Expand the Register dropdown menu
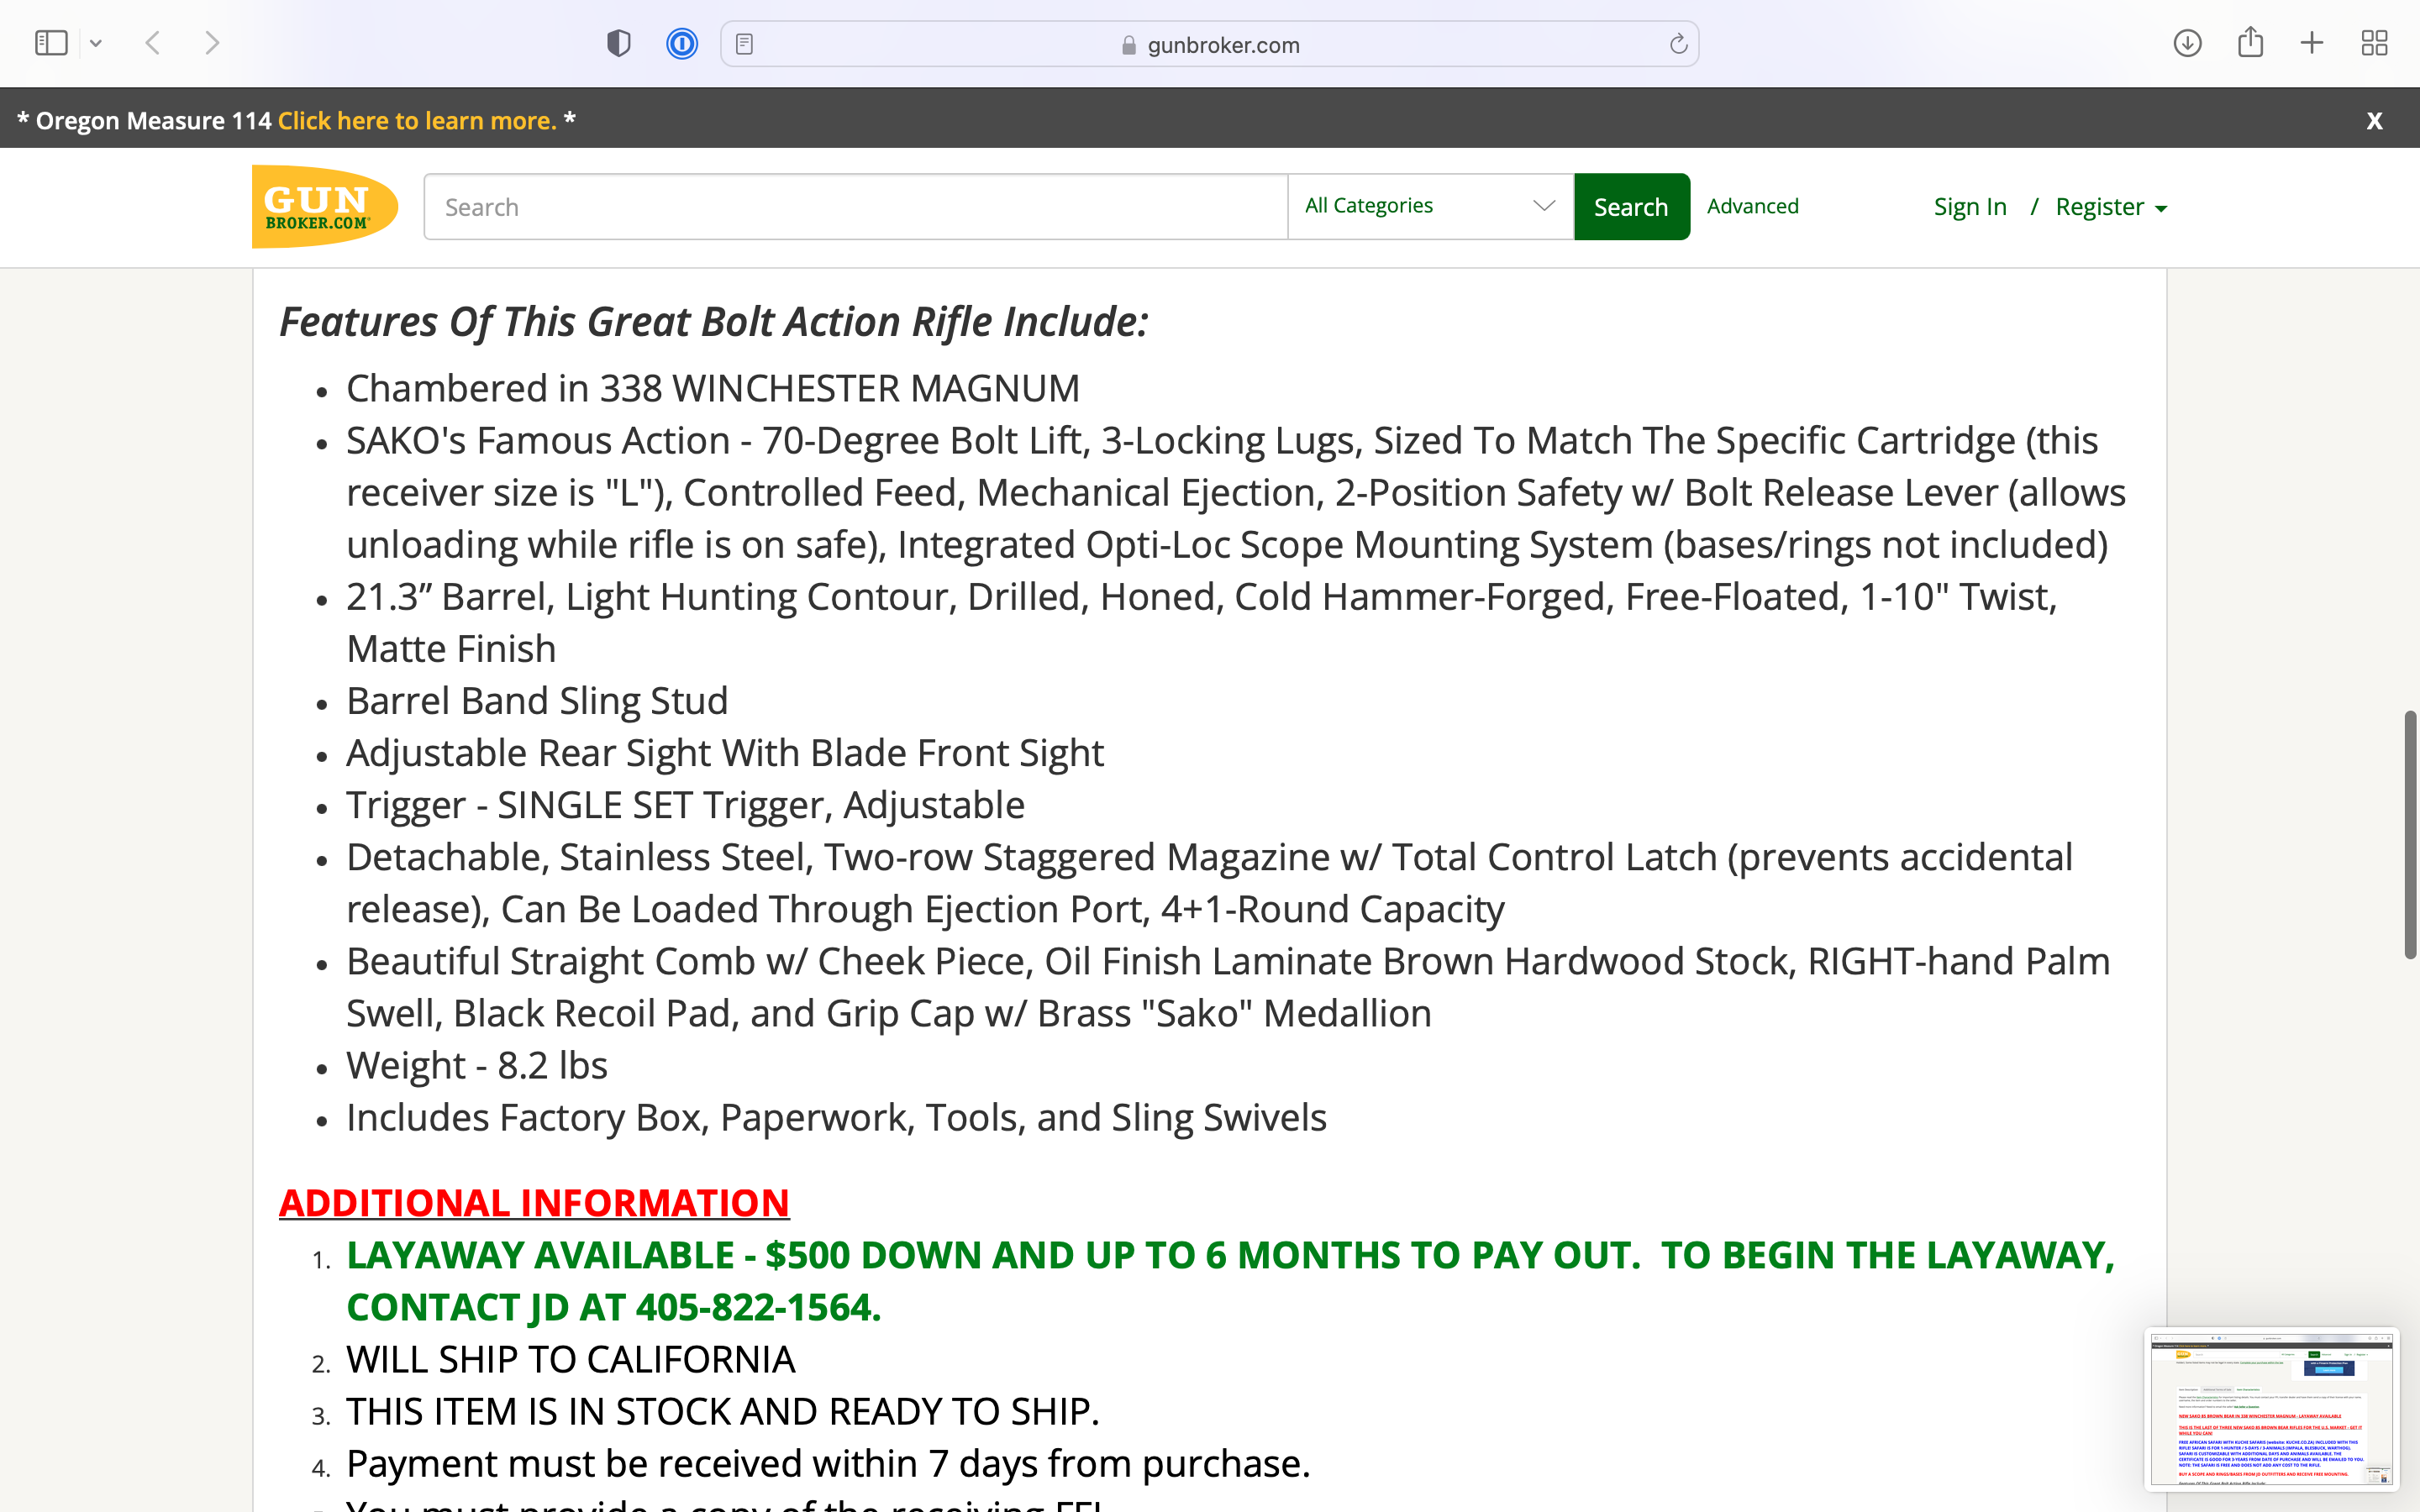The image size is (2420, 1512). [2111, 207]
